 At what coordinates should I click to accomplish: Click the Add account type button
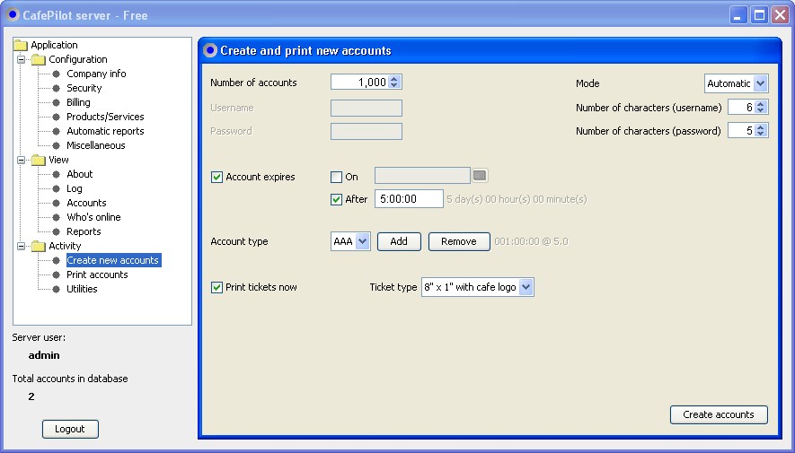(399, 241)
